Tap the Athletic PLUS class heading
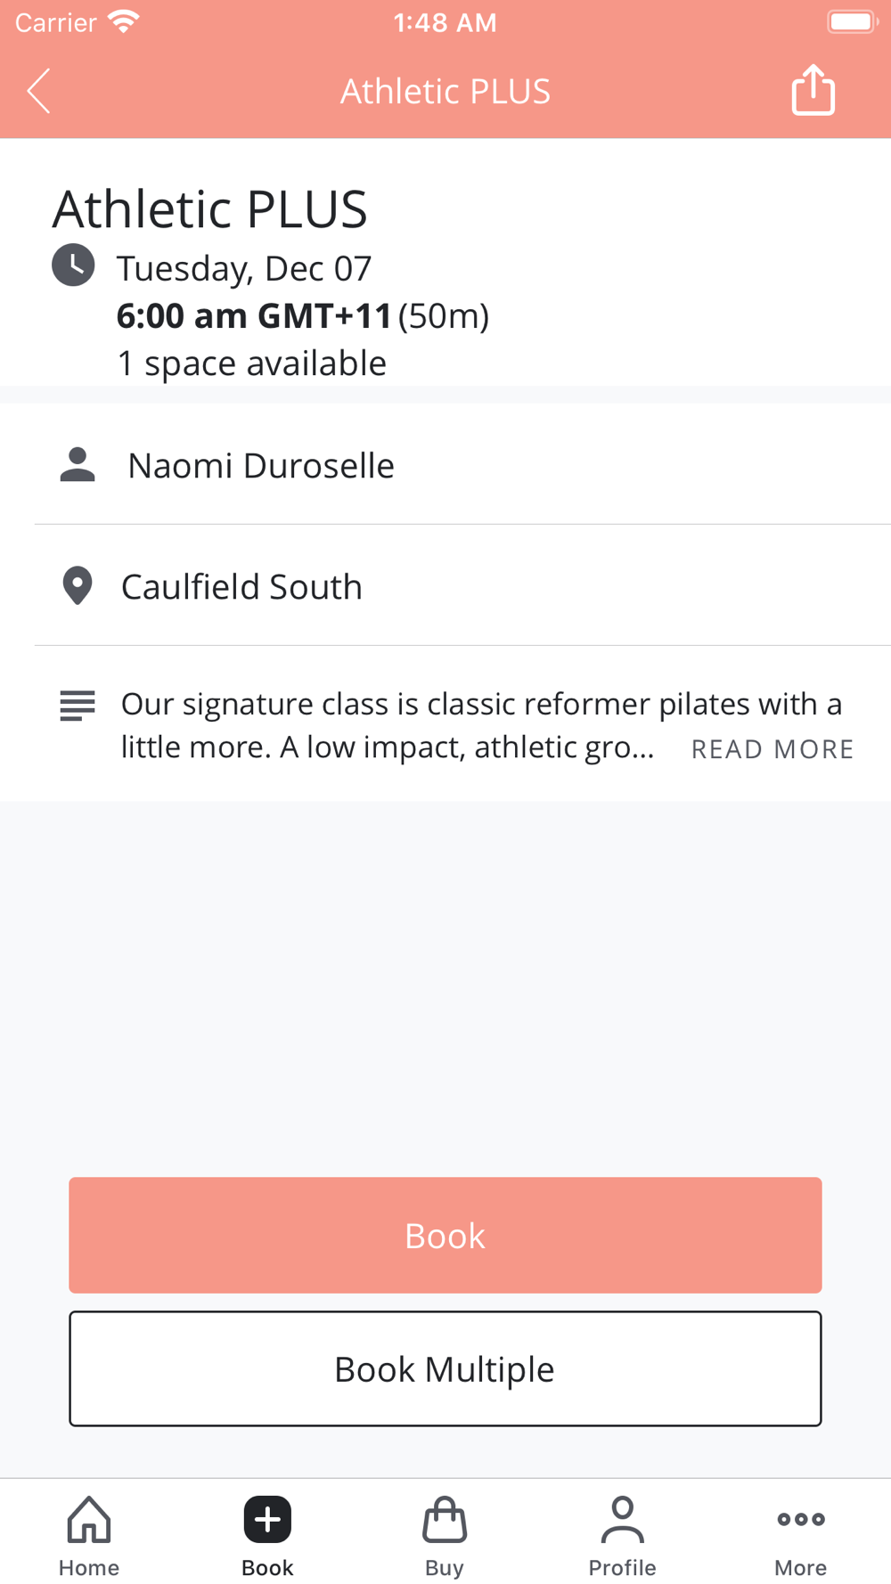Viewport: 891px width, 1584px height. pos(209,208)
